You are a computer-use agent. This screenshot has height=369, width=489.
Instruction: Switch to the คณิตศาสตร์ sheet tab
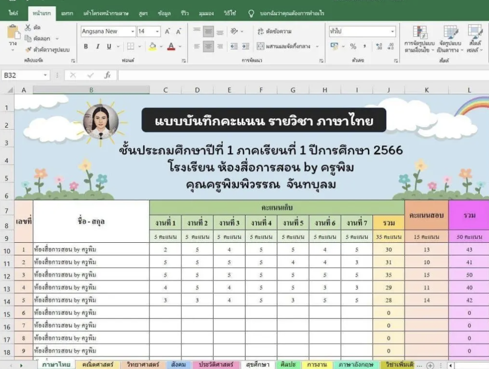point(98,365)
